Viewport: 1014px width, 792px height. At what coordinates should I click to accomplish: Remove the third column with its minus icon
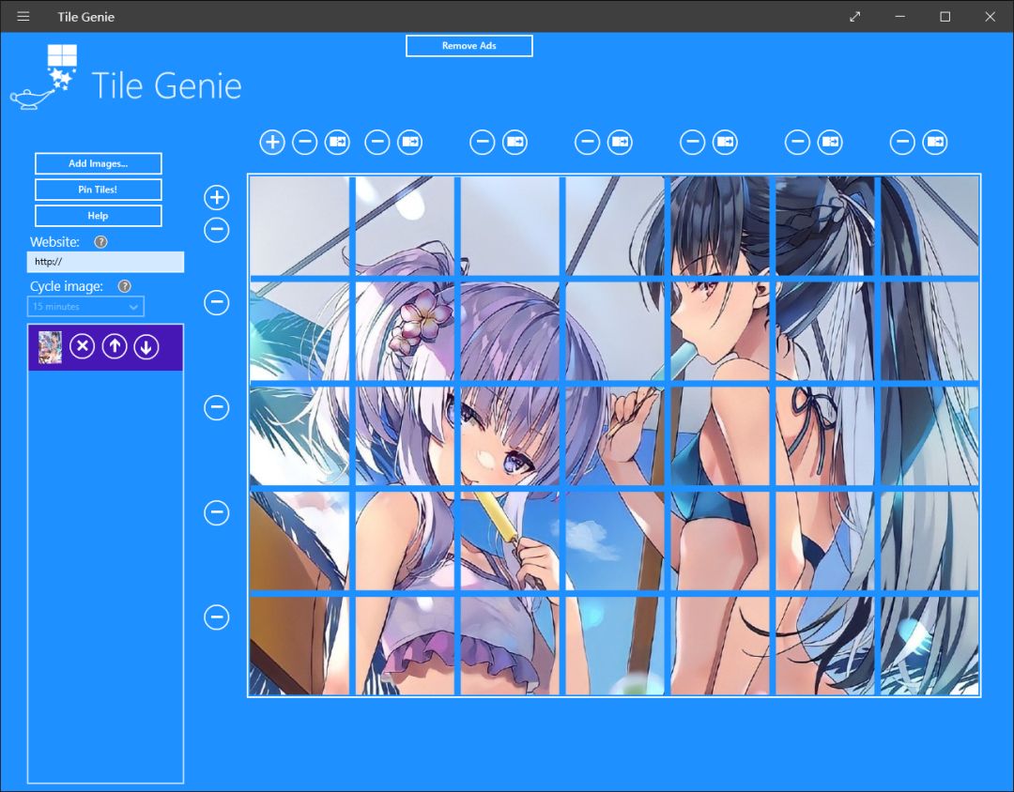pos(483,142)
